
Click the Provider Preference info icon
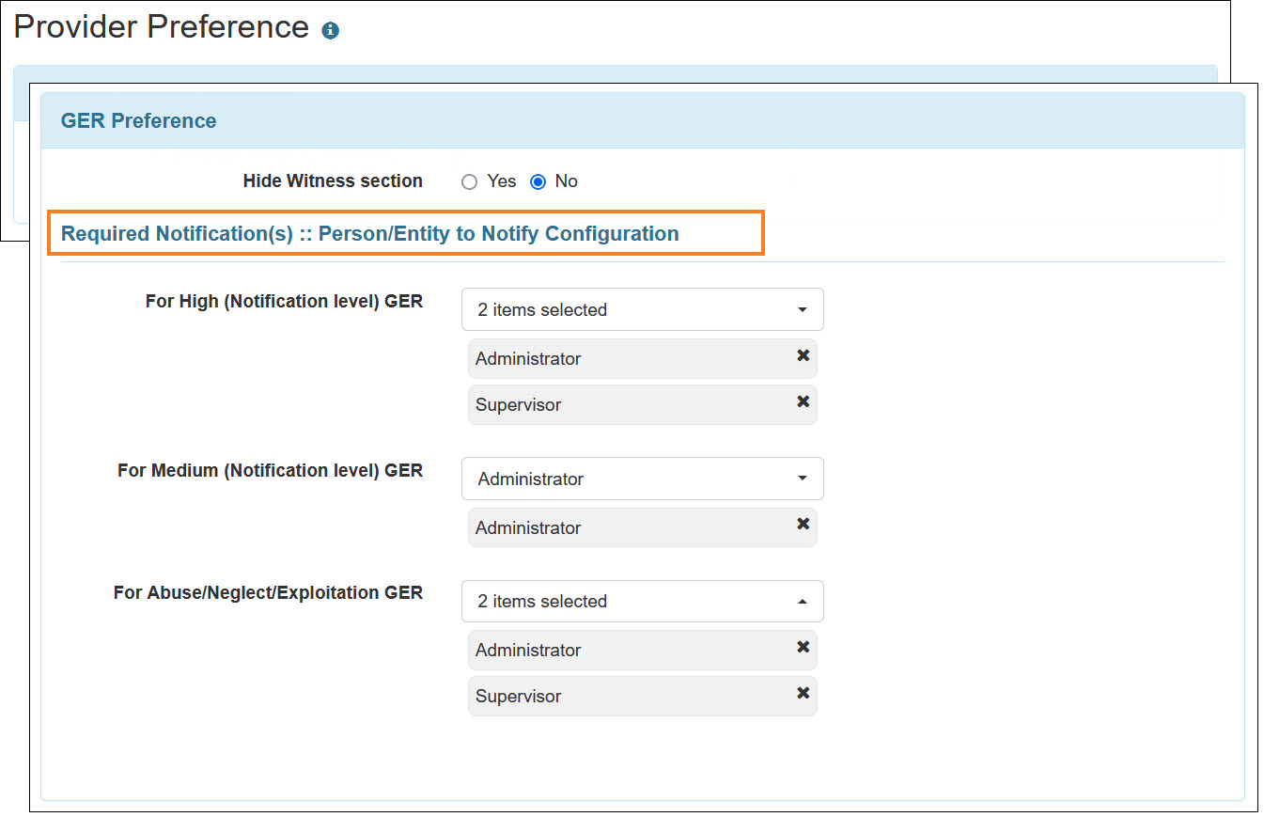pos(330,31)
